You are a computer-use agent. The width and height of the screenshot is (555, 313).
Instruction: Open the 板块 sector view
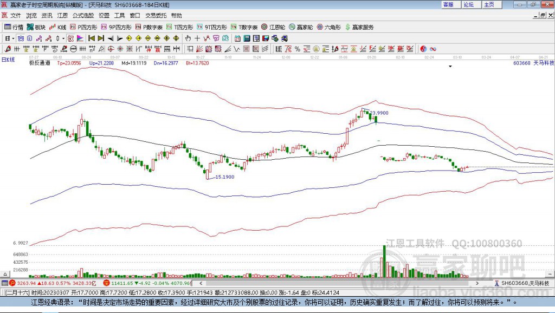coord(36,27)
